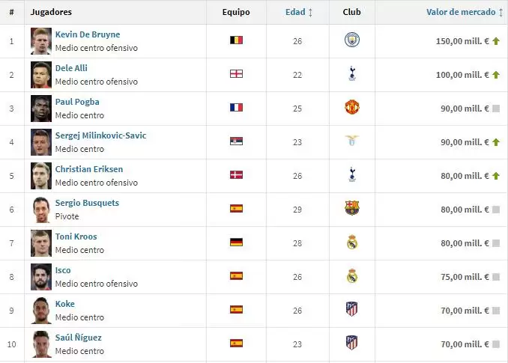The height and width of the screenshot is (363, 508).
Task: Click the FC Barcelona club crest
Action: 352,209
